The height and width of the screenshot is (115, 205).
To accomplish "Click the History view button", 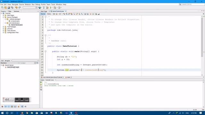I will (49, 14).
